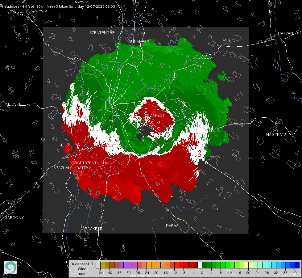
Task: Click the DABAS town label
Action: click(172, 225)
